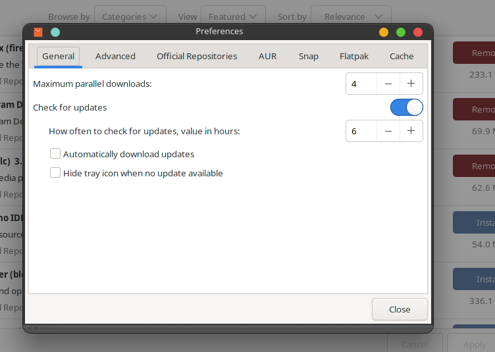The width and height of the screenshot is (495, 352).
Task: Increase the update check hours with plus
Action: coord(411,131)
